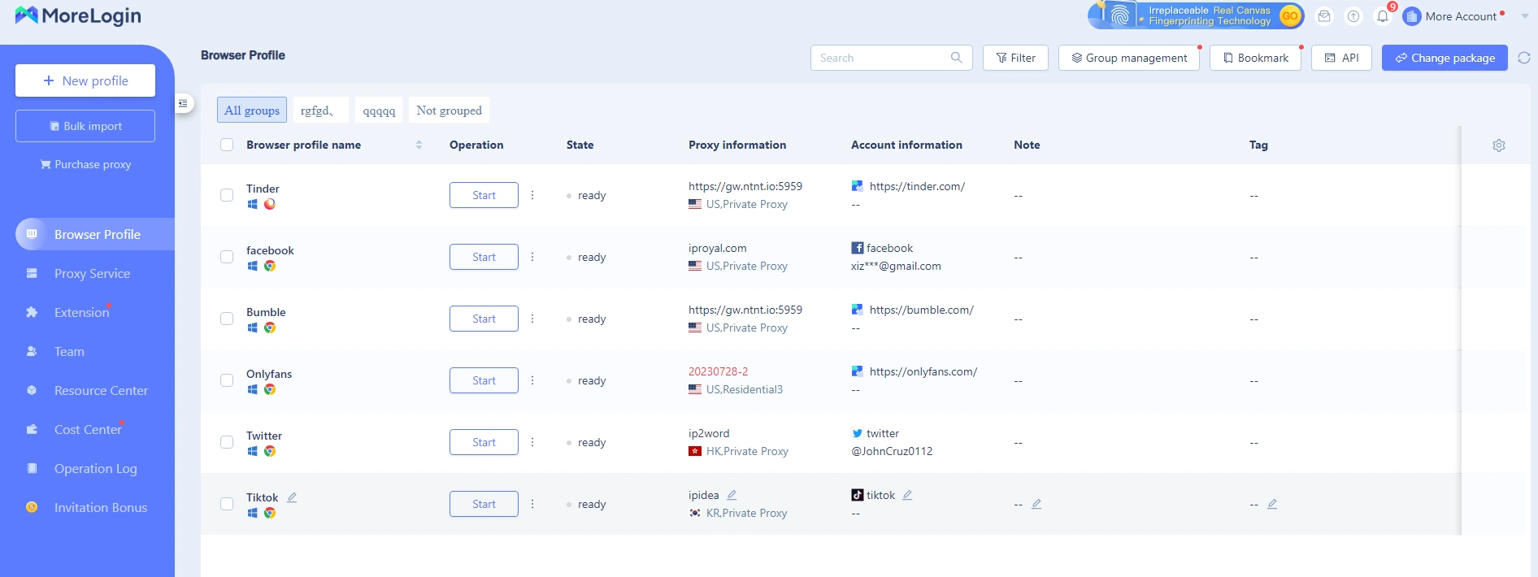Open more options for Tinder profile
Viewport: 1538px width, 577px height.
[532, 195]
